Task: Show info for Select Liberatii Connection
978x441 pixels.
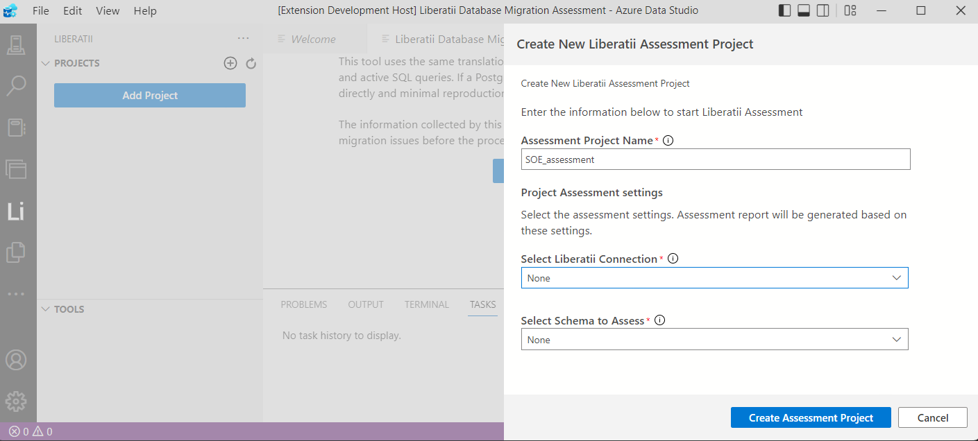Action: point(673,259)
